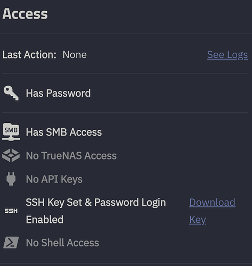Viewport: 252px width, 266px height.
Task: Select the Has SMB Access label
Action: click(64, 132)
